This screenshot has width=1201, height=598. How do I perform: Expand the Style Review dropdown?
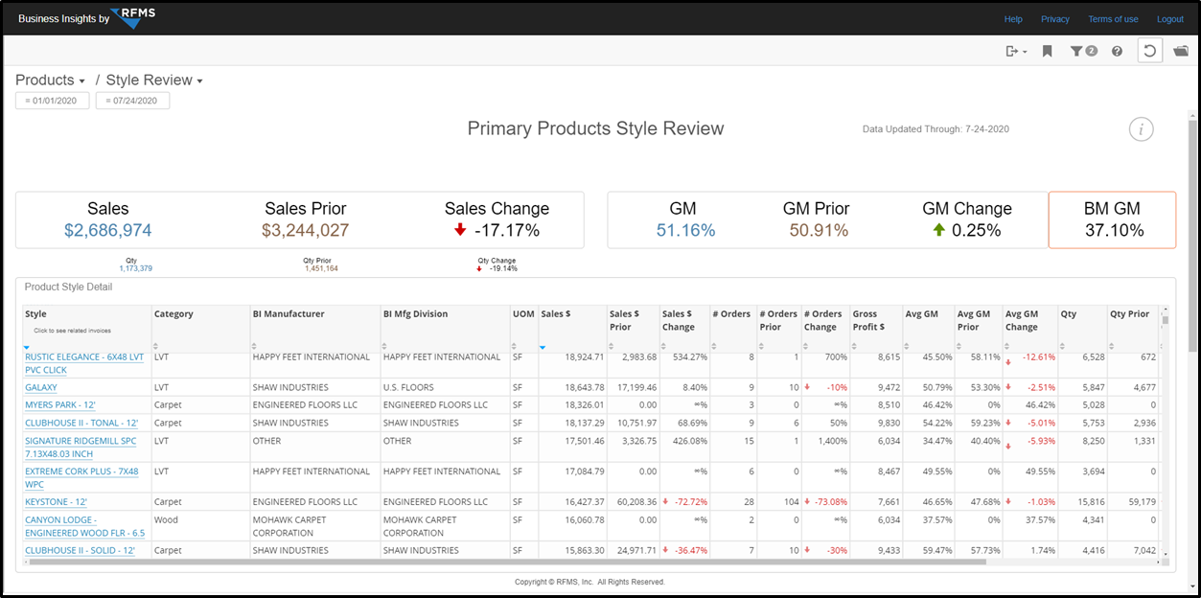[154, 80]
